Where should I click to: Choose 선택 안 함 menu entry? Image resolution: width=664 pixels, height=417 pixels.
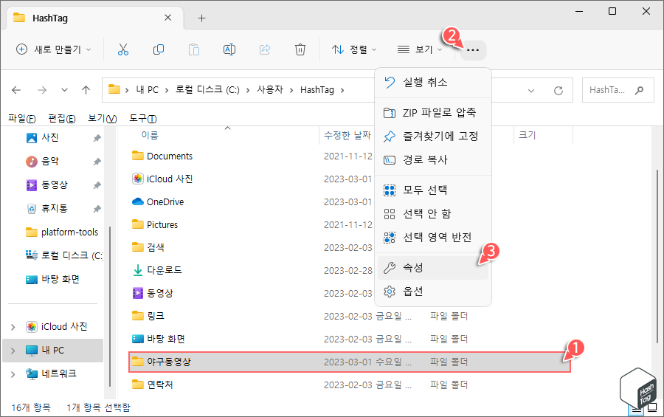[x=433, y=213]
